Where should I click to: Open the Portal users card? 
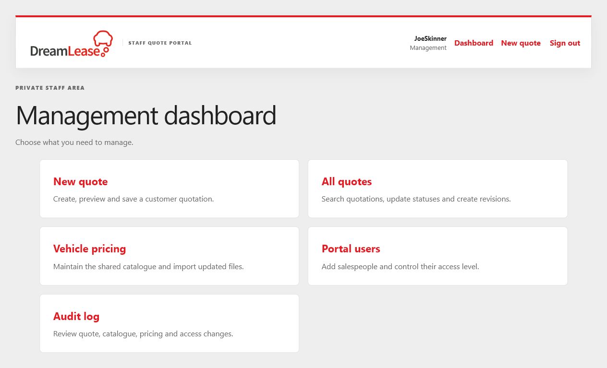point(437,256)
